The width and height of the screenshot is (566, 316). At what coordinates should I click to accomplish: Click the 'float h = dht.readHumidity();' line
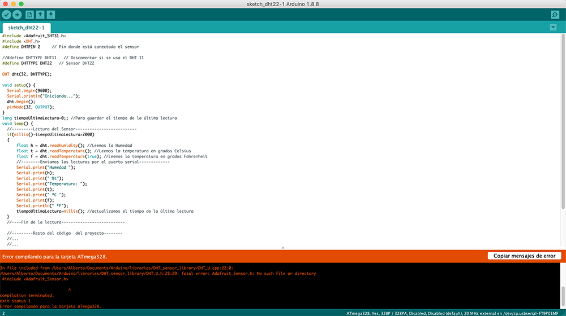[74, 146]
